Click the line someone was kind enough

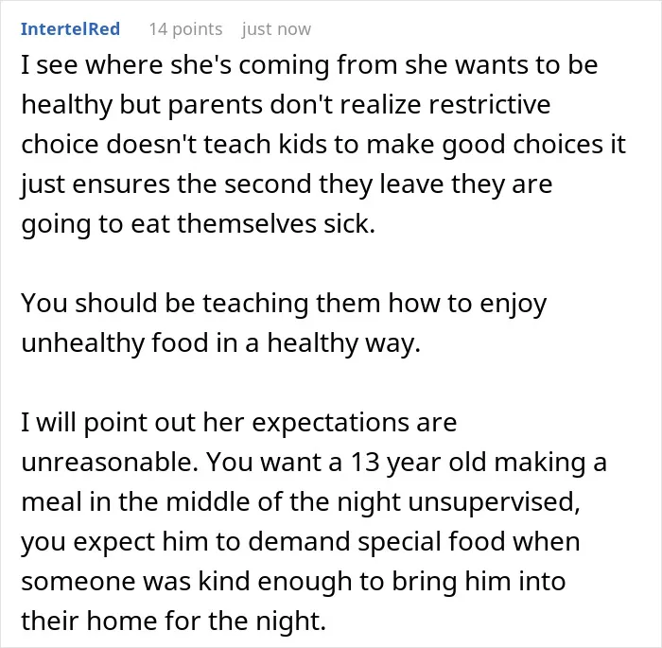click(293, 582)
